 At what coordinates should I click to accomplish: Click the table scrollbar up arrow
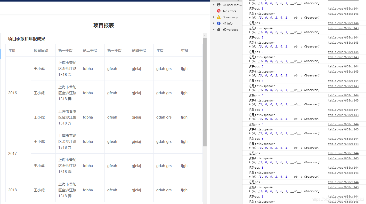(205, 35)
